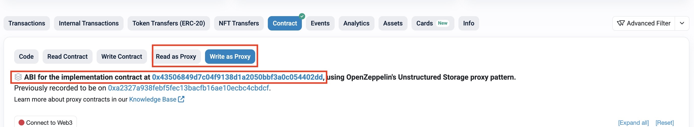694x127 pixels.
Task: View the NFT Transfers tab
Action: [x=239, y=23]
